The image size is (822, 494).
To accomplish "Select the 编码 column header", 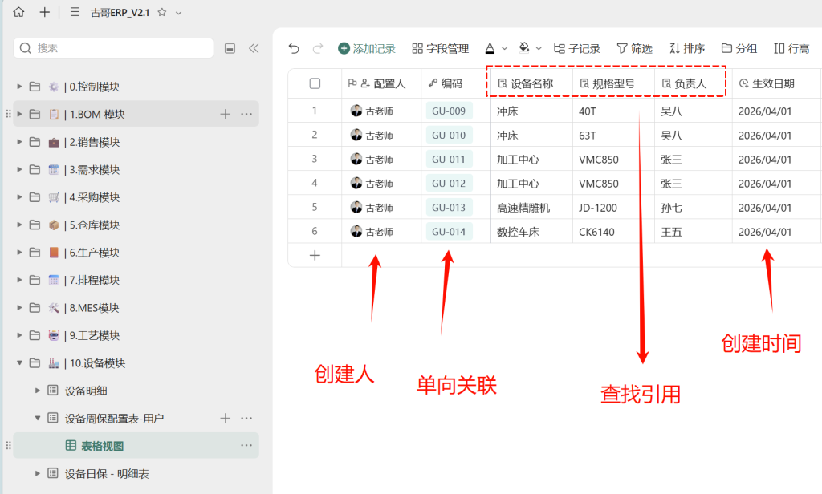I will 456,83.
